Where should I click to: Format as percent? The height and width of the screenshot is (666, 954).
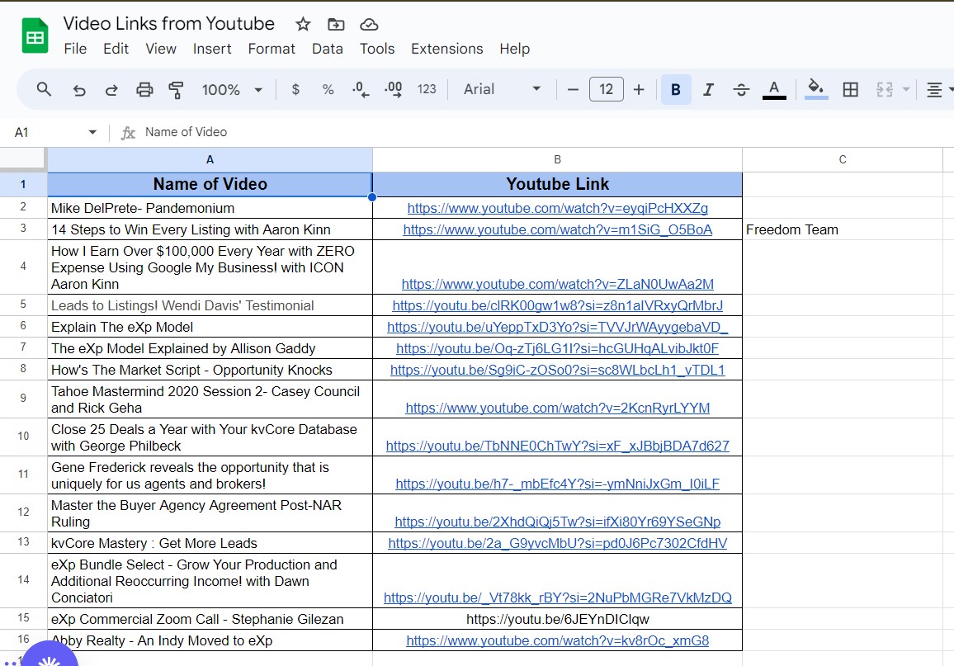click(328, 89)
